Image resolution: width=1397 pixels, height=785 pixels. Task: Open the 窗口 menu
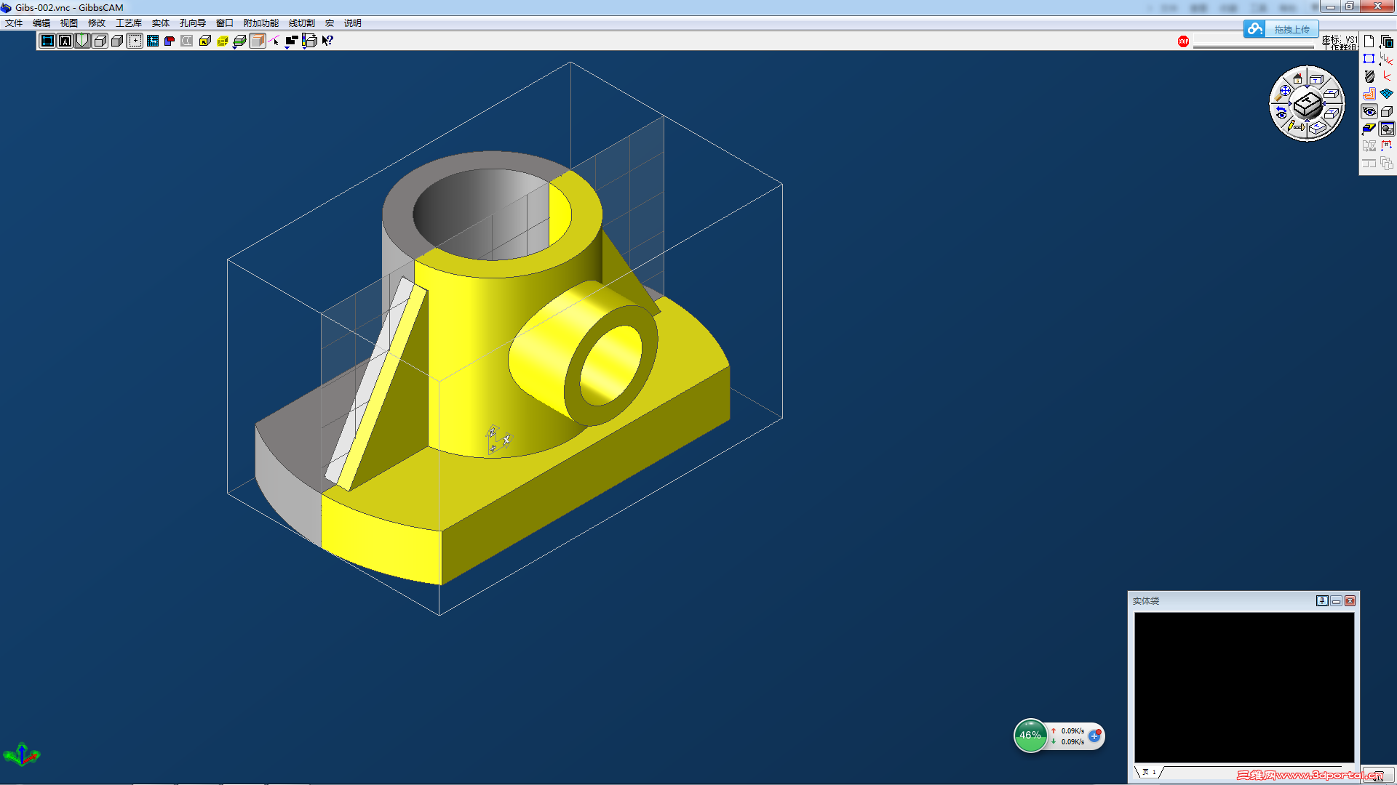click(225, 23)
